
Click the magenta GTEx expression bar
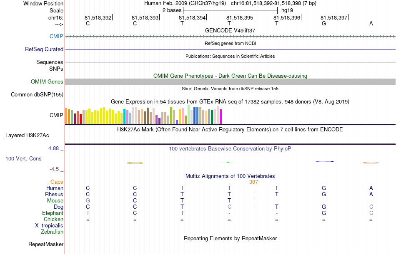pyautogui.click(x=221, y=117)
